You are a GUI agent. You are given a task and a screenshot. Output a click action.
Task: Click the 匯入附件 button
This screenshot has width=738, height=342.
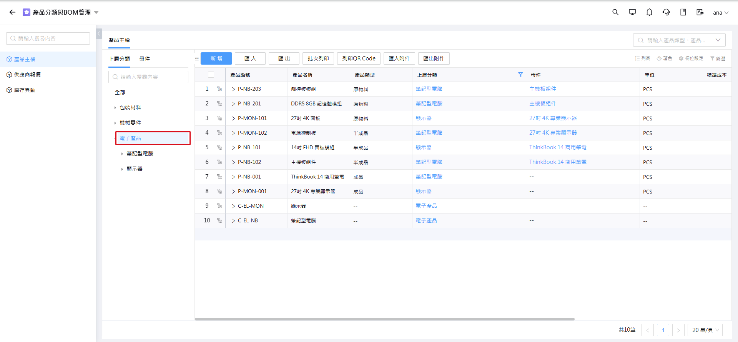399,58
